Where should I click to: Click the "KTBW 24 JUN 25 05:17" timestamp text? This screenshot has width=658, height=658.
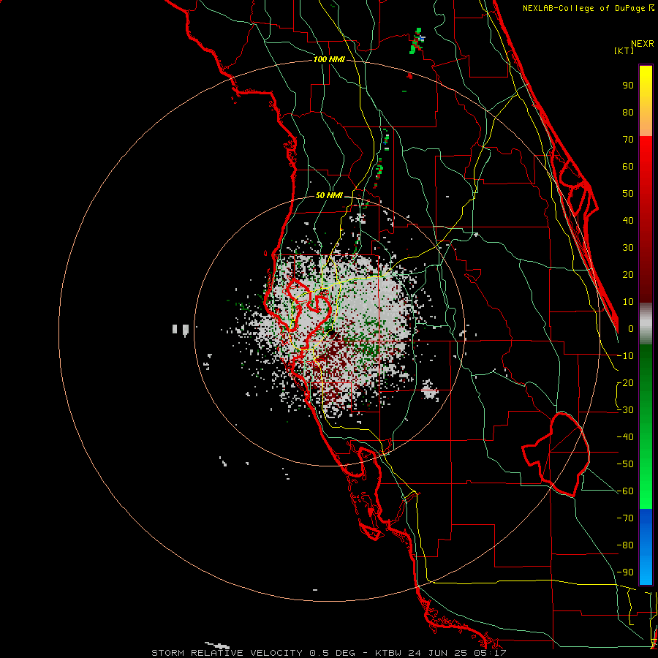point(441,653)
